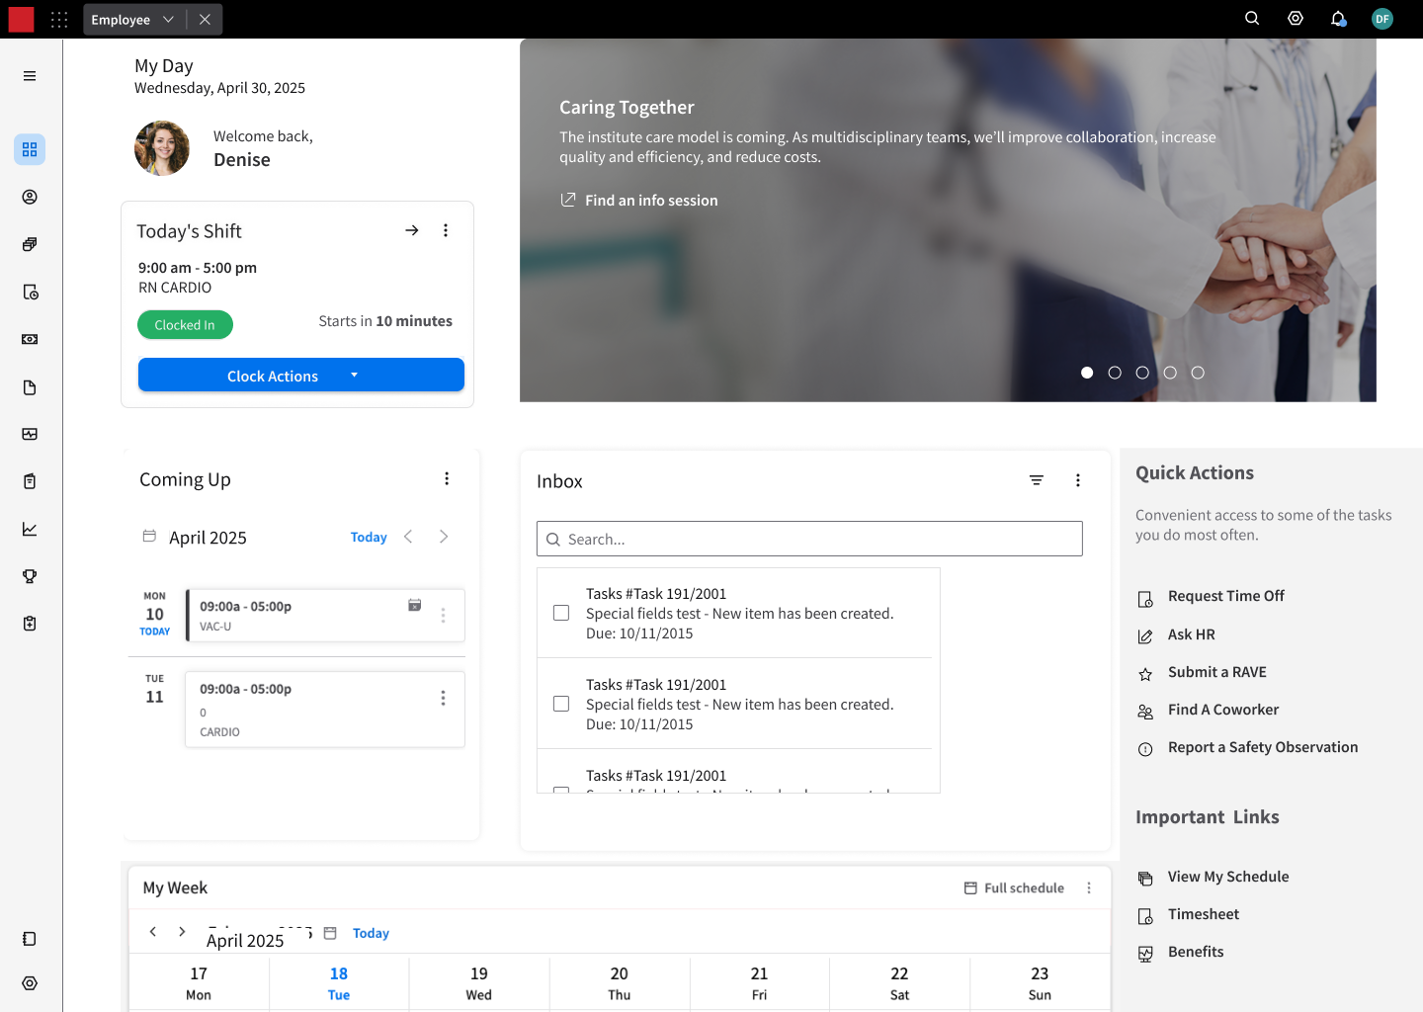Go to previous week in My Week

153,932
